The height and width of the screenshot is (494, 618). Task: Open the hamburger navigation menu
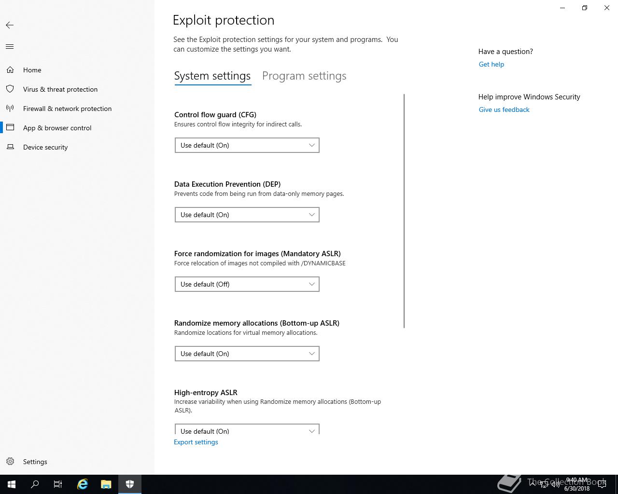[x=10, y=47]
